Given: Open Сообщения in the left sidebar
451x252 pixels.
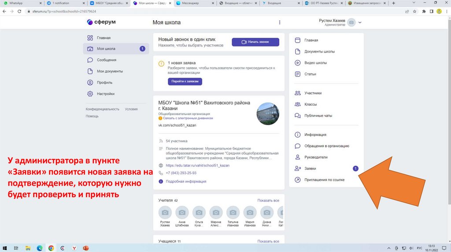Looking at the screenshot, I should point(106,60).
